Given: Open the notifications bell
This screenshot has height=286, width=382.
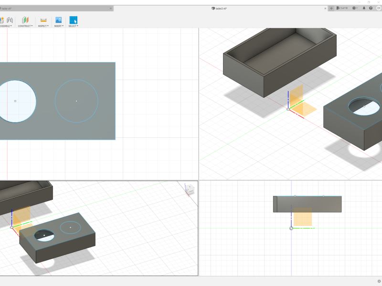Looking at the screenshot, I should (x=364, y=8).
